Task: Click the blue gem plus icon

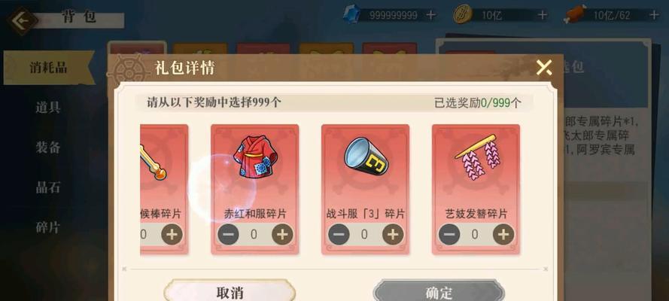Action: pos(431,15)
